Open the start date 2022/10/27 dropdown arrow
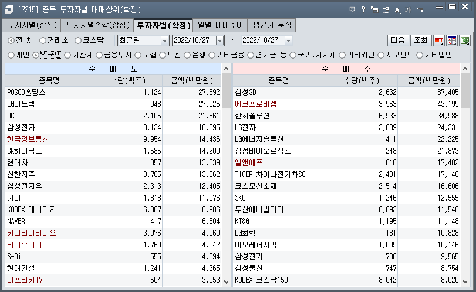The image size is (476, 292). pos(220,40)
